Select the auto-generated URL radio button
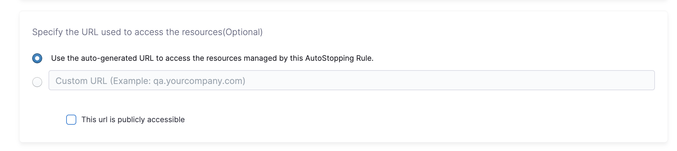Viewport: 677px width, 151px height. click(37, 58)
